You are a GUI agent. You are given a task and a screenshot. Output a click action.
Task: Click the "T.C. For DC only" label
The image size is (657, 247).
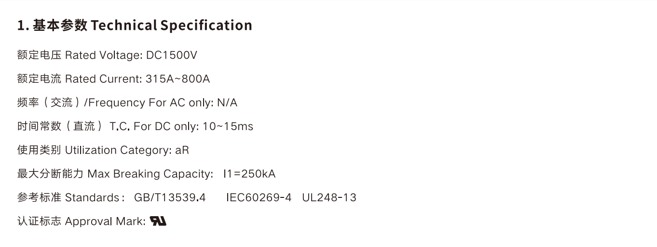pos(154,126)
